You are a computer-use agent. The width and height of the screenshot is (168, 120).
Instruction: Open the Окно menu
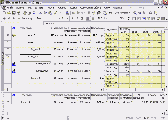tap(107, 8)
